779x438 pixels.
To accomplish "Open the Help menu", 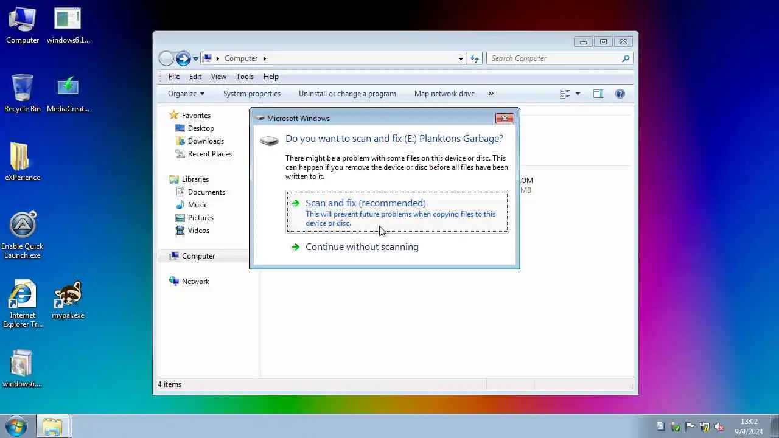I will (271, 77).
